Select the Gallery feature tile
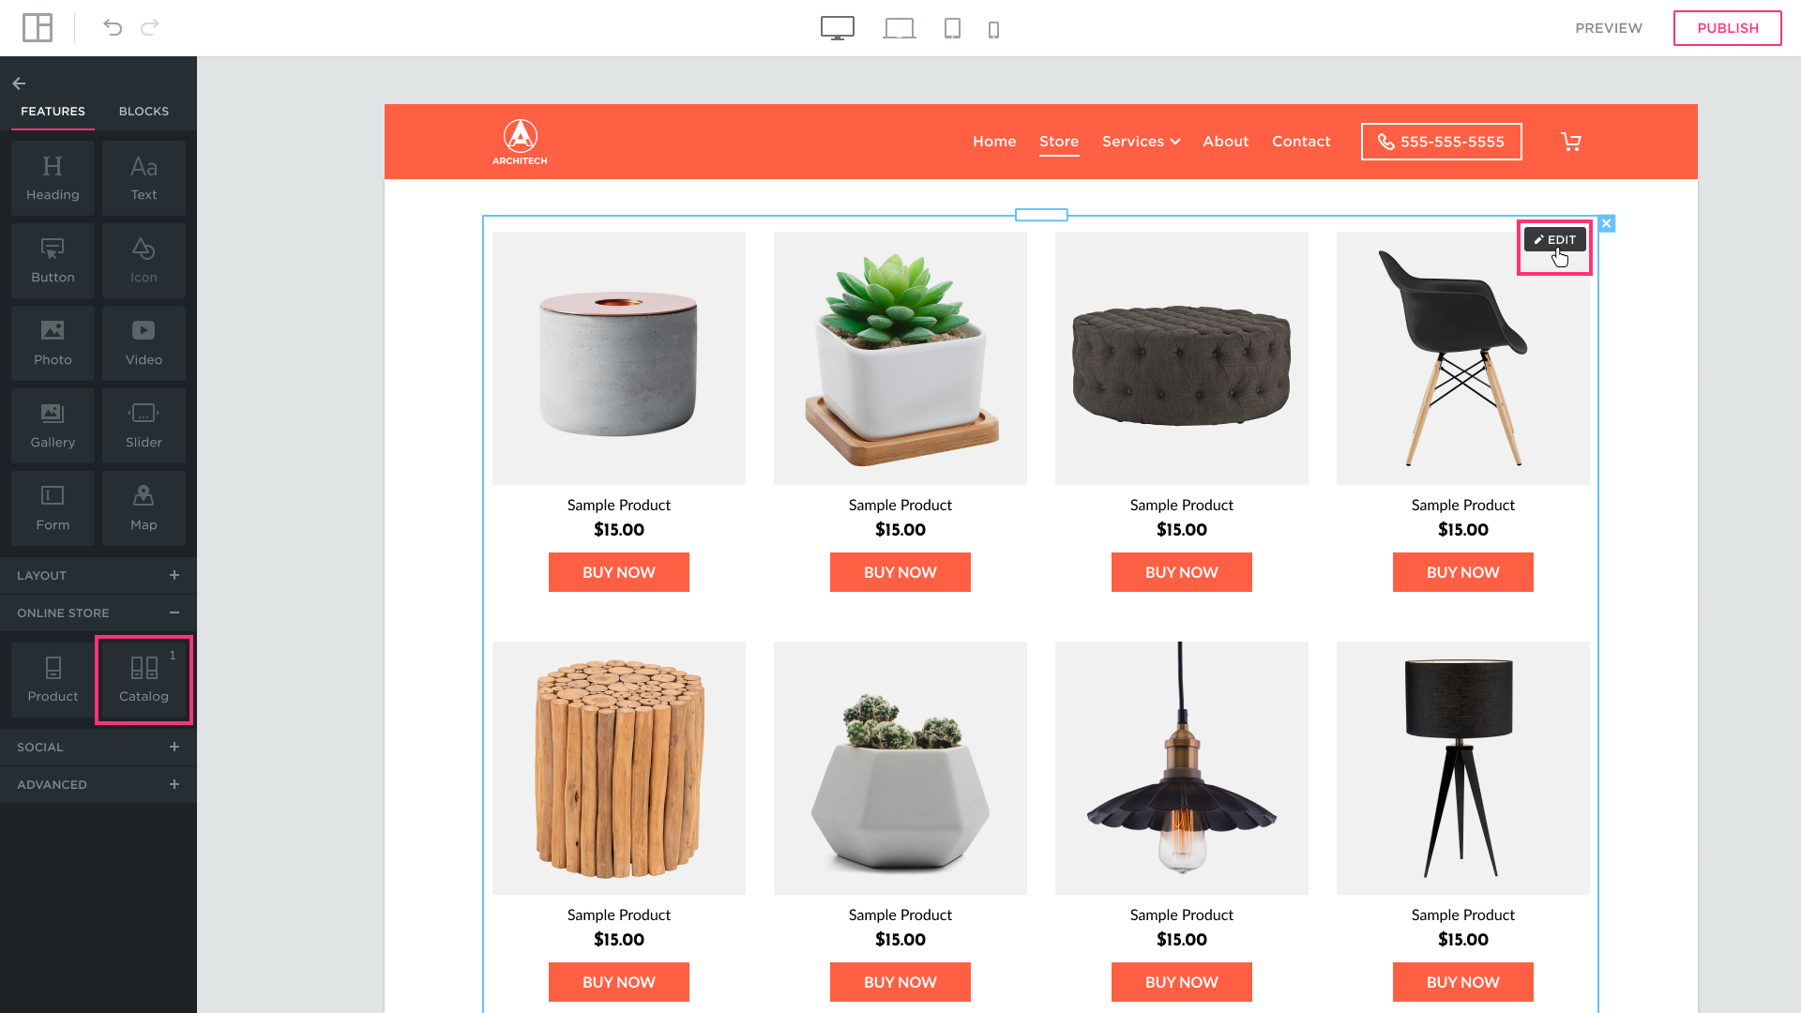The image size is (1801, 1013). pyautogui.click(x=53, y=426)
